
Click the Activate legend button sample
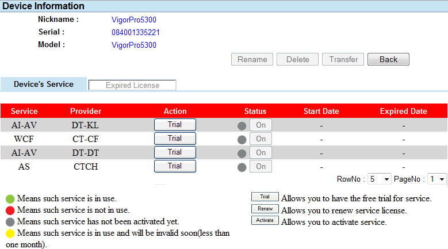[x=265, y=220]
